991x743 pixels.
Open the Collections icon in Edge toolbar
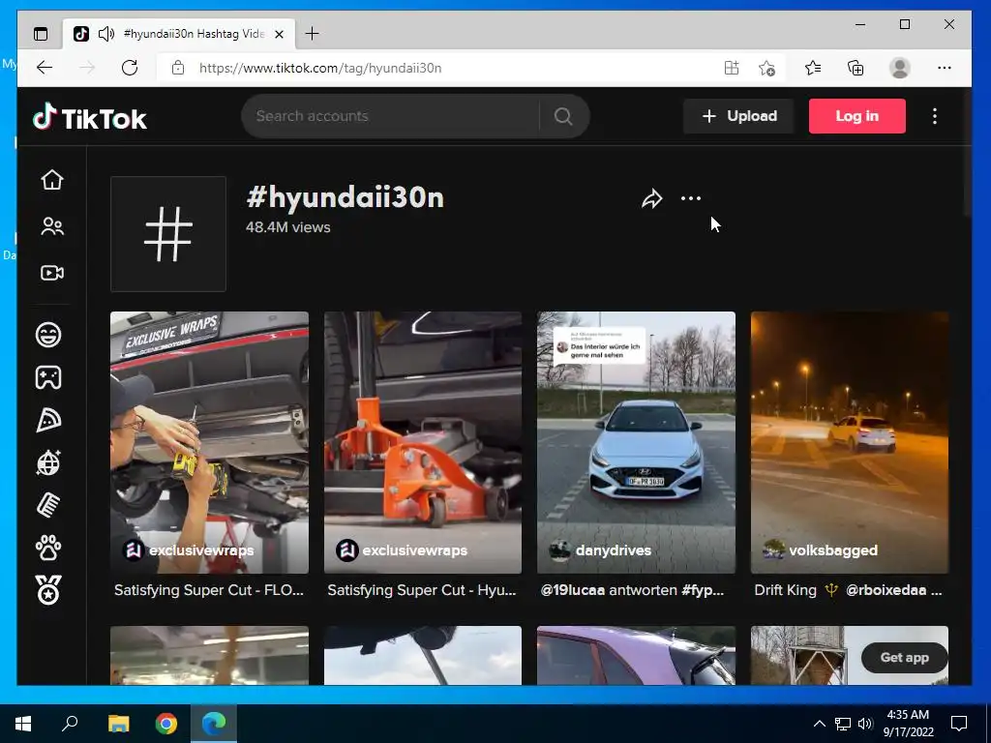pos(856,68)
